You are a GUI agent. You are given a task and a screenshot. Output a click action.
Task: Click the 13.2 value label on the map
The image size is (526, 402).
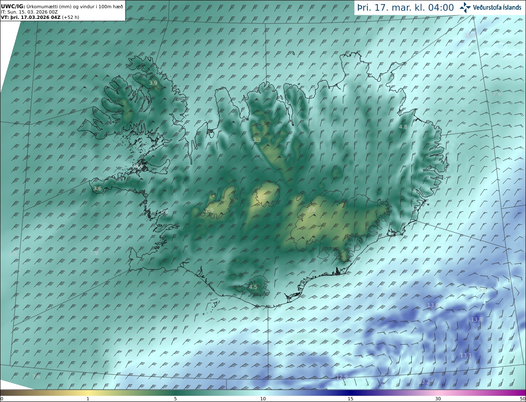424,382
